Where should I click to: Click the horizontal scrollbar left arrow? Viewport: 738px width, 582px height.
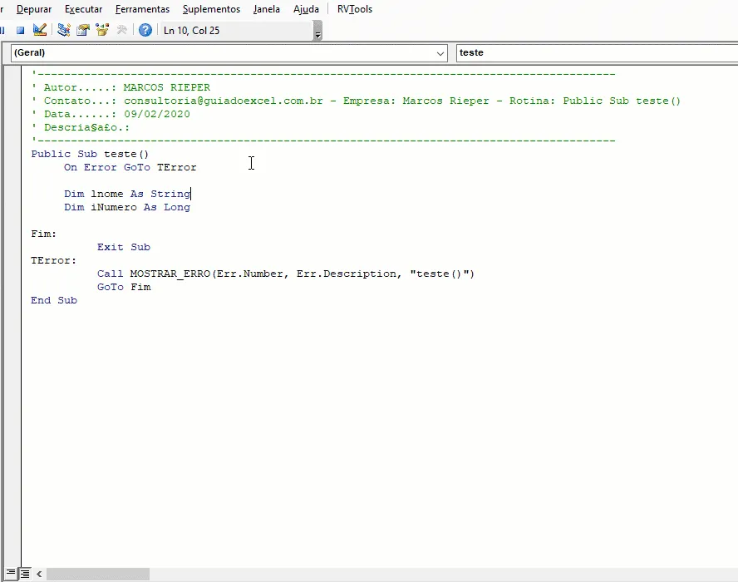(39, 574)
